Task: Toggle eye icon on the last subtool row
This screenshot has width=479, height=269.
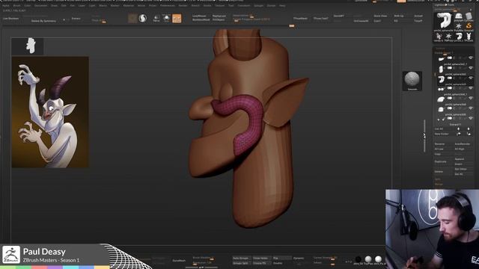Action: point(471,118)
